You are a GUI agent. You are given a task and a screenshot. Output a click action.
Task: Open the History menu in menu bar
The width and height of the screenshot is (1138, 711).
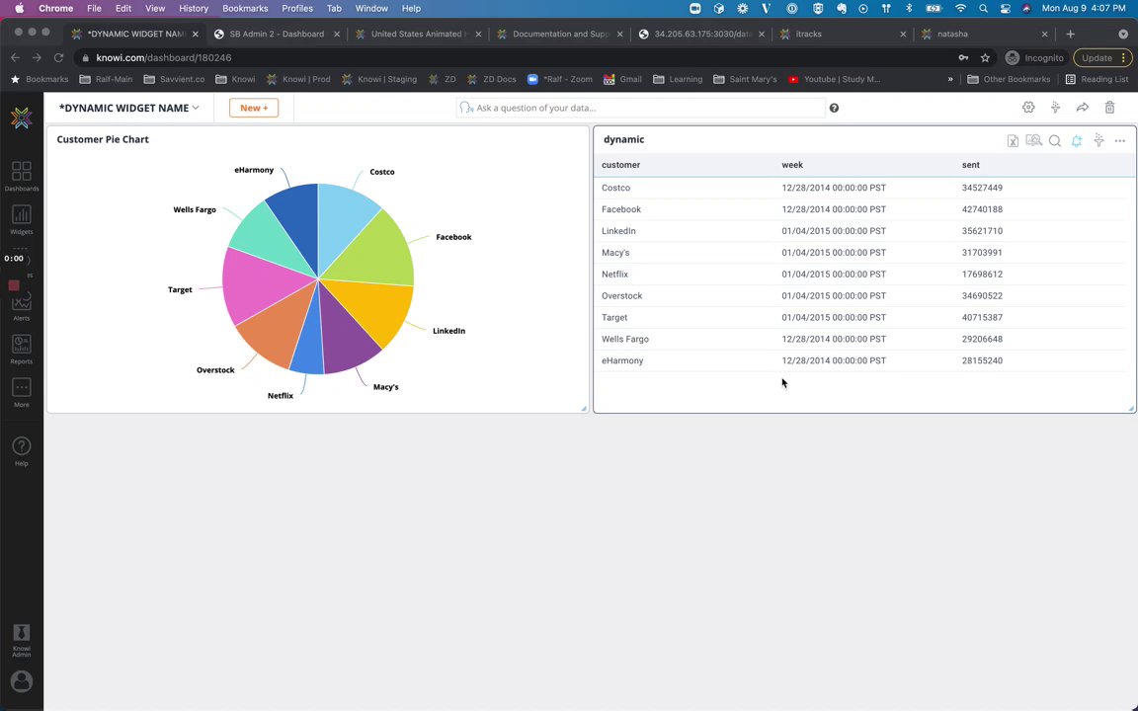(193, 9)
